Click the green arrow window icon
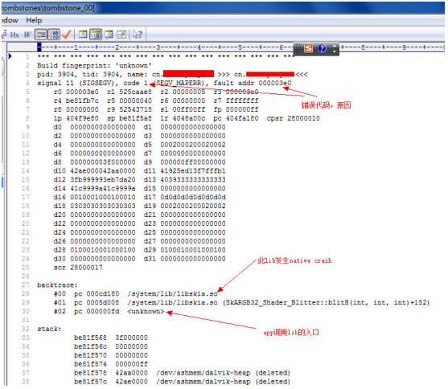This screenshot has height=389, width=448. pyautogui.click(x=121, y=35)
